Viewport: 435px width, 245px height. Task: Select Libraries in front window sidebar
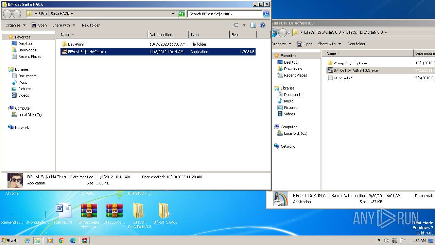click(22, 69)
